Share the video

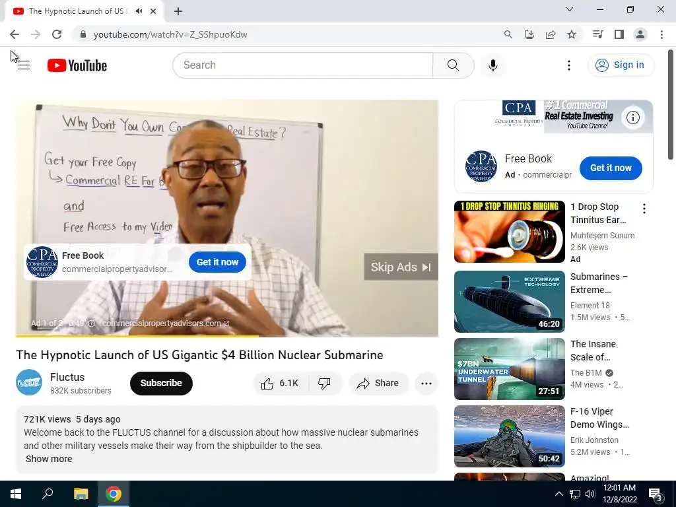tap(378, 383)
